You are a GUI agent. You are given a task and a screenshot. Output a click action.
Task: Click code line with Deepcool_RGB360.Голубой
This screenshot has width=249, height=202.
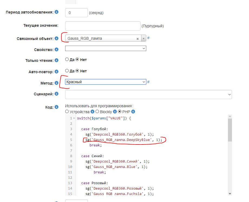(x=119, y=134)
